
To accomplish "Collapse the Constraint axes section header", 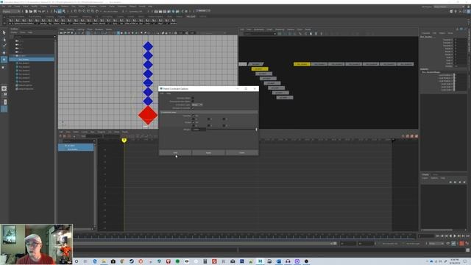I will 208,112.
